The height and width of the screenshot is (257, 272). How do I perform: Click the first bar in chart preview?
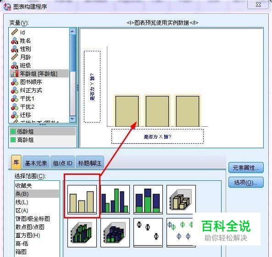(x=127, y=111)
